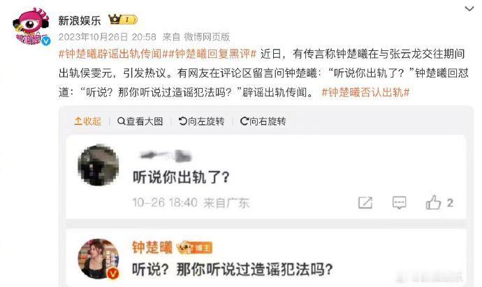This screenshot has width=482, height=287.
Task: Open 钟楚曦 avatar in reply
Action: tap(98, 259)
